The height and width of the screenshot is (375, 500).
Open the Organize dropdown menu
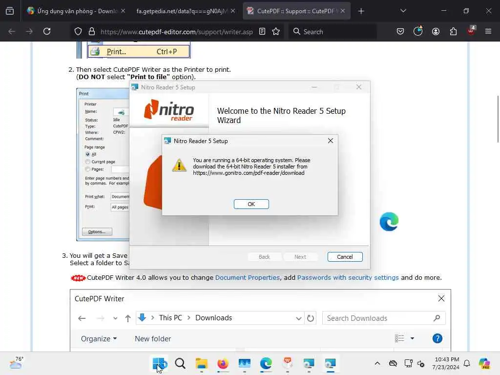(99, 339)
